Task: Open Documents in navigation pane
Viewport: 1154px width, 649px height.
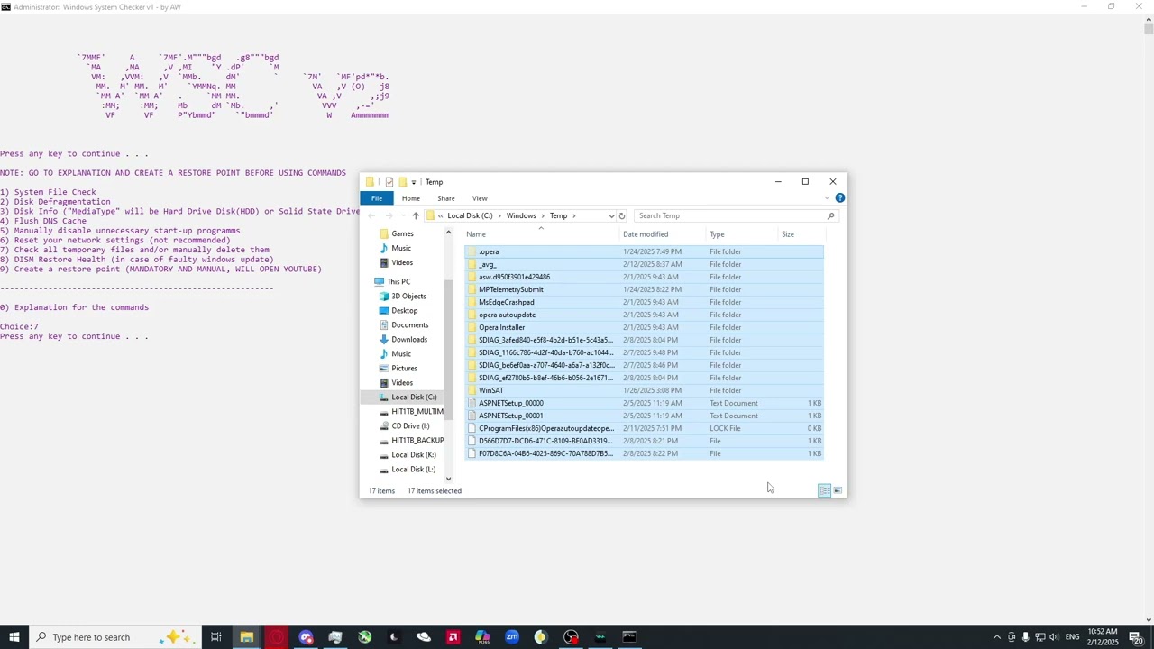Action: [x=409, y=324]
